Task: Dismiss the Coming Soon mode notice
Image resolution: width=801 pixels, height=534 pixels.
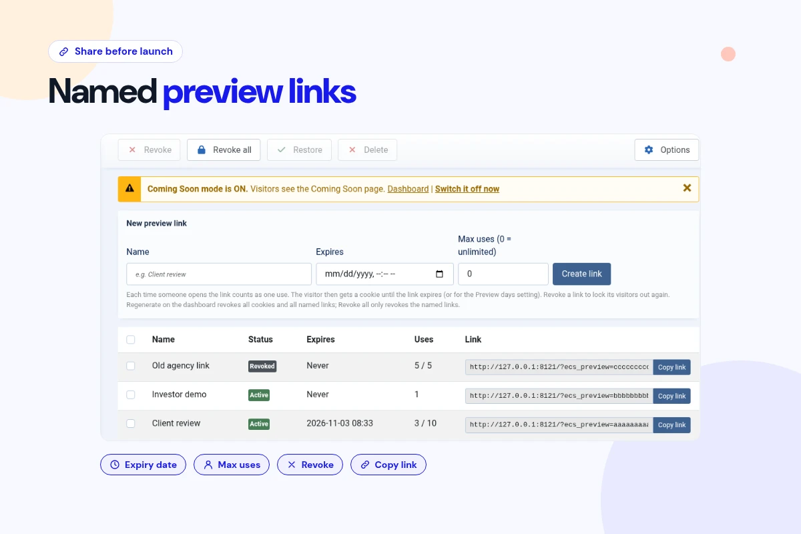Action: 687,188
